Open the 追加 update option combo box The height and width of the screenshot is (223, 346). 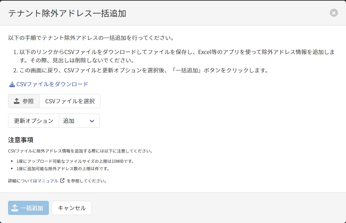(x=79, y=121)
